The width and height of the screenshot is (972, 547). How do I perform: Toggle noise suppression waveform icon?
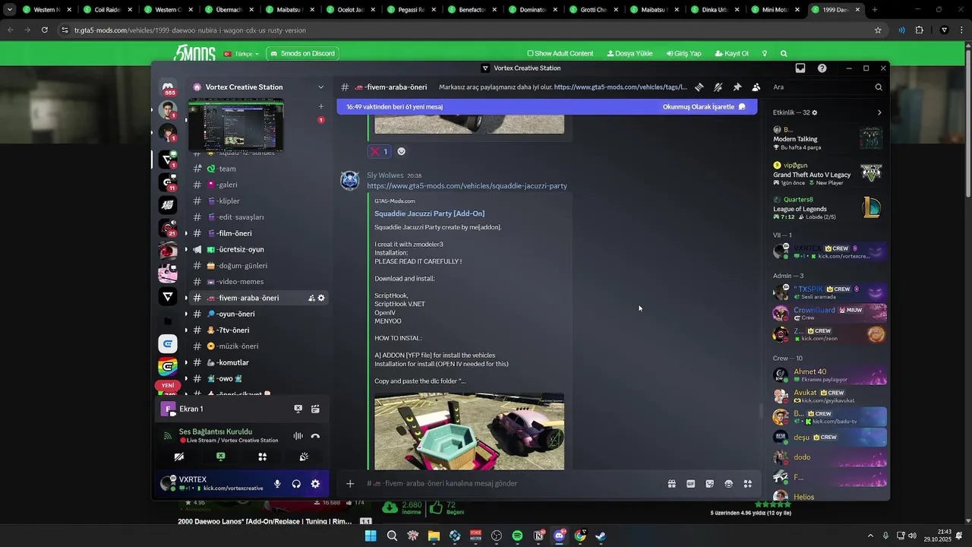click(x=298, y=436)
